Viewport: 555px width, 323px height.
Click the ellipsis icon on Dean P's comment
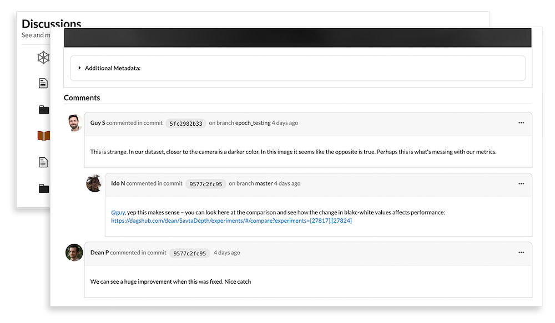pyautogui.click(x=521, y=252)
